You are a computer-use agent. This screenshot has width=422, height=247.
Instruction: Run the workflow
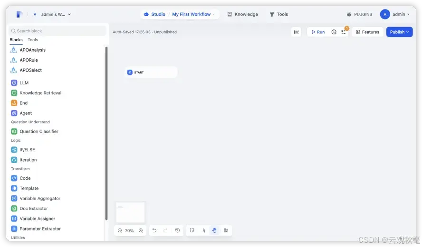pyautogui.click(x=318, y=32)
